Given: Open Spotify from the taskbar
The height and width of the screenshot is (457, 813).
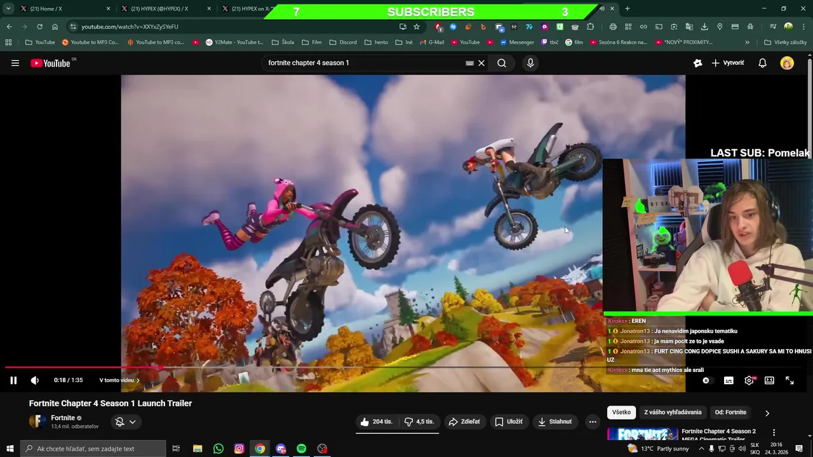Looking at the screenshot, I should [301, 449].
